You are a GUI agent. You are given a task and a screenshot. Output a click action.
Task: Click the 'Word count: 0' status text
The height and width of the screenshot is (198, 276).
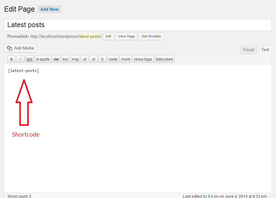pyautogui.click(x=19, y=196)
